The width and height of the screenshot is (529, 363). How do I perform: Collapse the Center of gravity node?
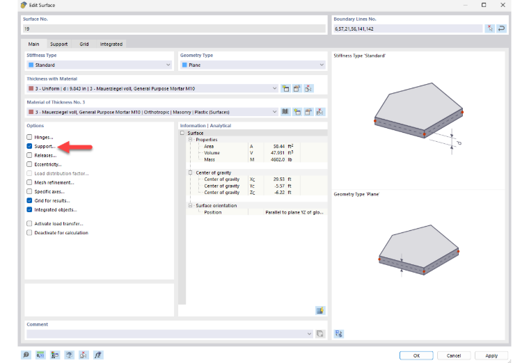pos(190,172)
